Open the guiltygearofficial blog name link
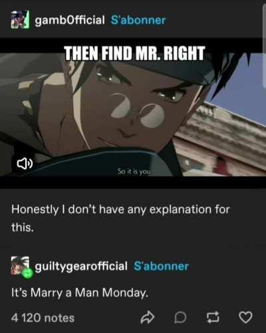This screenshot has height=333, width=266. [81, 267]
